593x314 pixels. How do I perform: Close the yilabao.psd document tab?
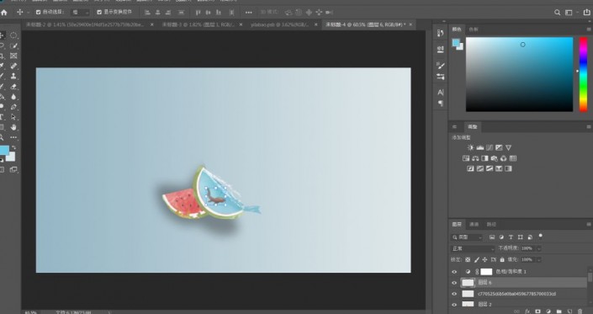pos(316,24)
